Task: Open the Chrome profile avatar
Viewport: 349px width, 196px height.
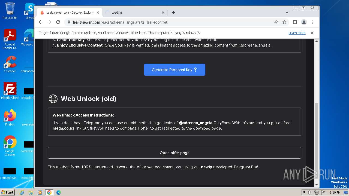Action: [304, 22]
